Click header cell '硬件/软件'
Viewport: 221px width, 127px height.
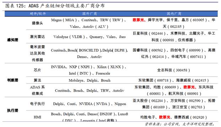(x=38, y=13)
